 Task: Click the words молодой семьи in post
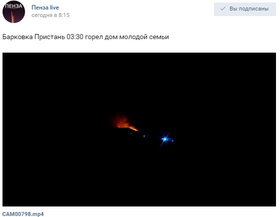tap(144, 37)
